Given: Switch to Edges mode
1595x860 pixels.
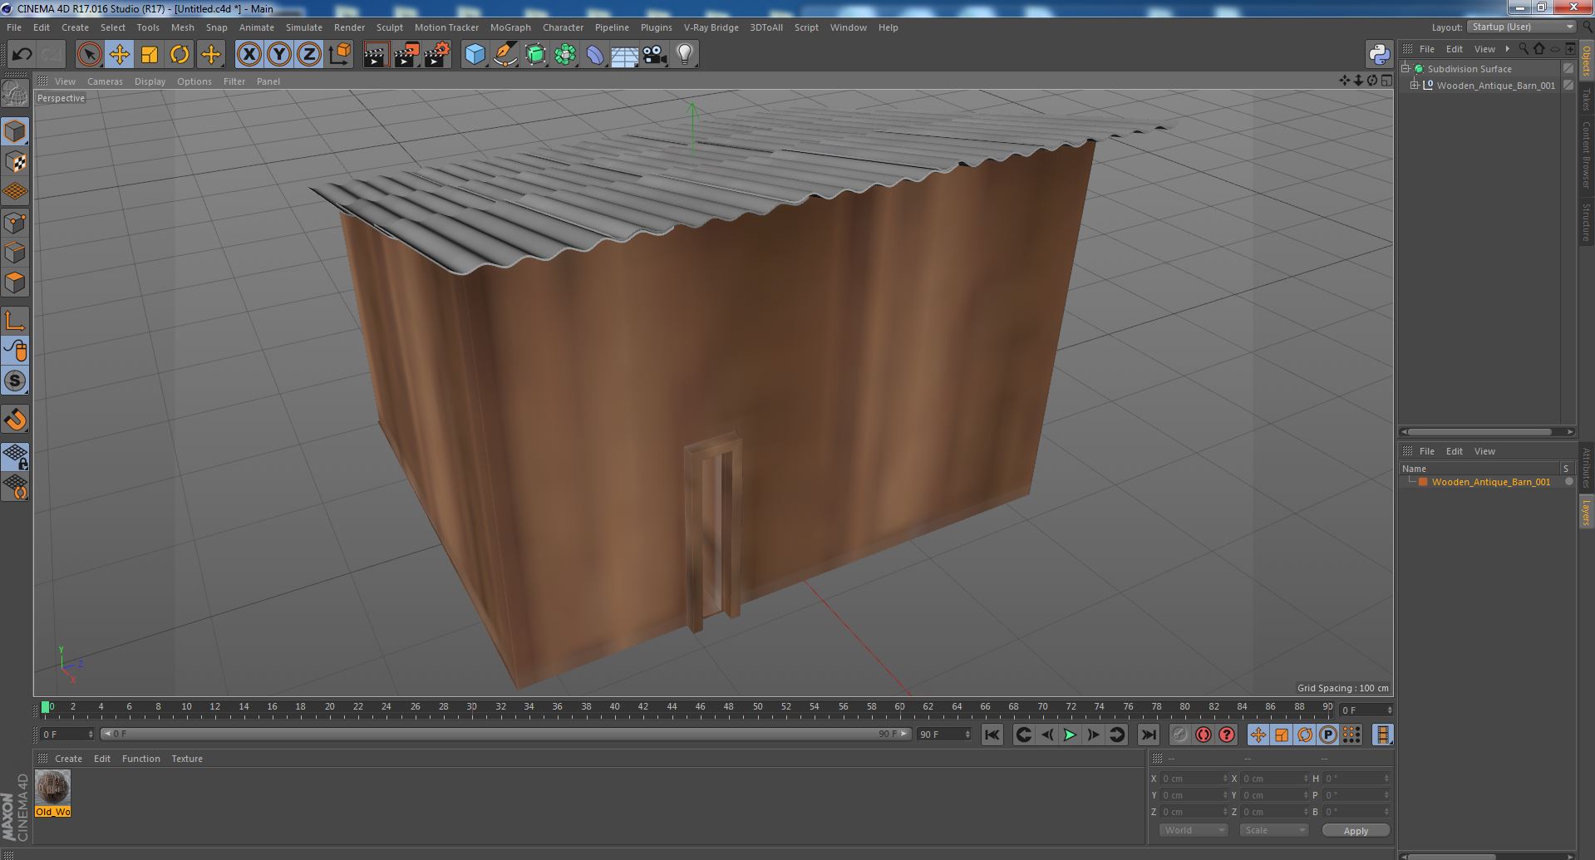Looking at the screenshot, I should point(15,253).
